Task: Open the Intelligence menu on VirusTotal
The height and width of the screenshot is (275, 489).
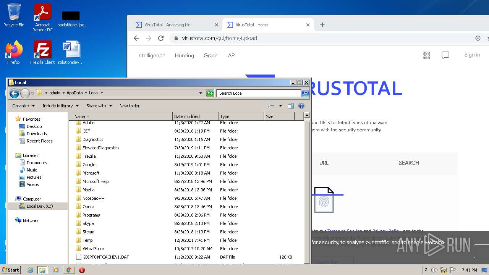Action: click(151, 55)
